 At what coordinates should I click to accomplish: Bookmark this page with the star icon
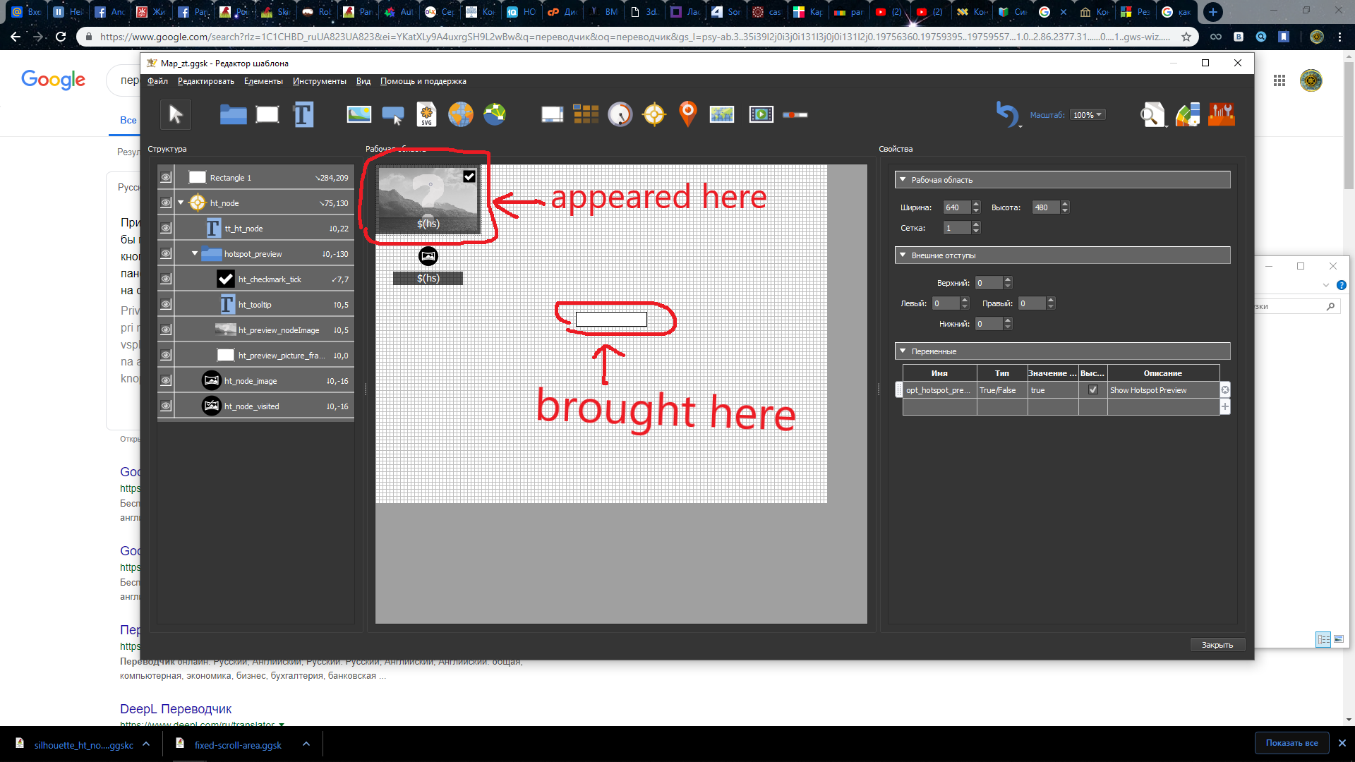(x=1186, y=37)
